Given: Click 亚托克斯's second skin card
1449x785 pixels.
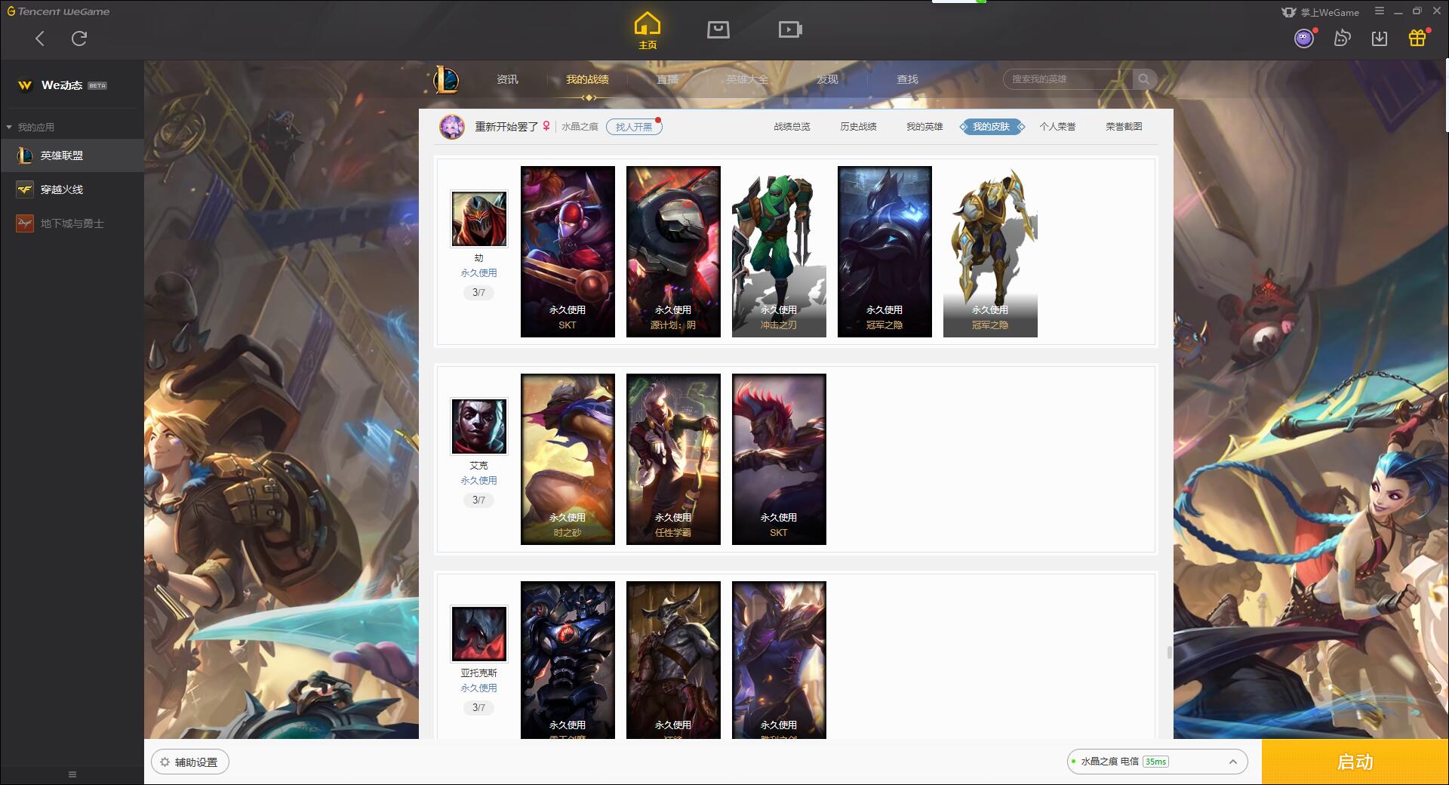Looking at the screenshot, I should (673, 660).
